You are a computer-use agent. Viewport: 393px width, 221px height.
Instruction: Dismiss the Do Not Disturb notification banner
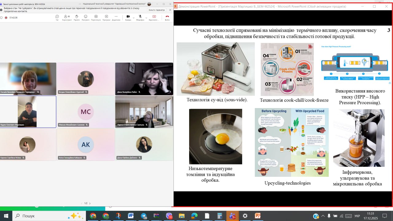click(170, 10)
